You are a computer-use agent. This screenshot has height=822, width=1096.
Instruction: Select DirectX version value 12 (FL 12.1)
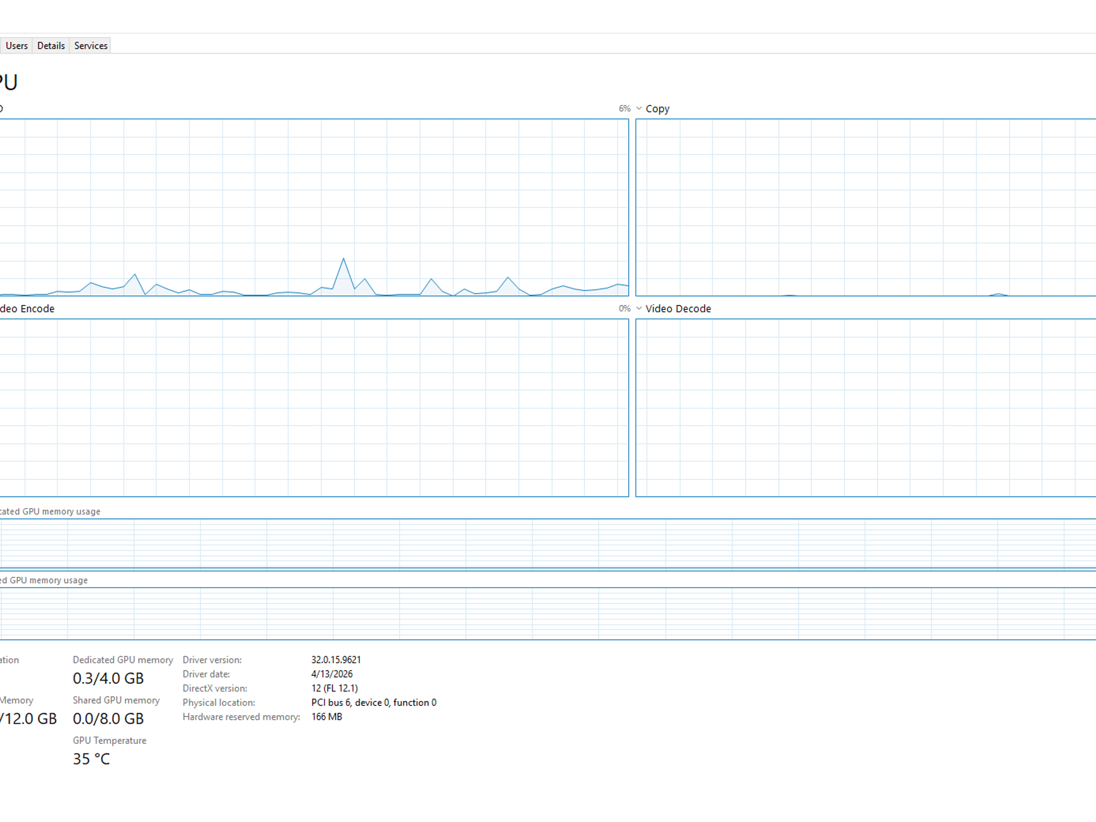coord(334,688)
